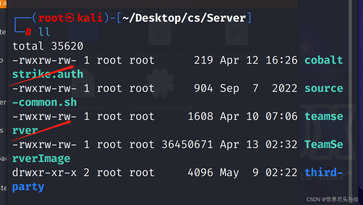Click the year '2022' on source row

tap(285, 88)
